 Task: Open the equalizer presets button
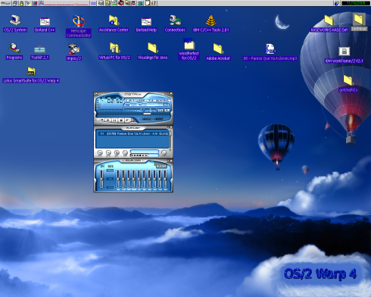tap(161, 166)
